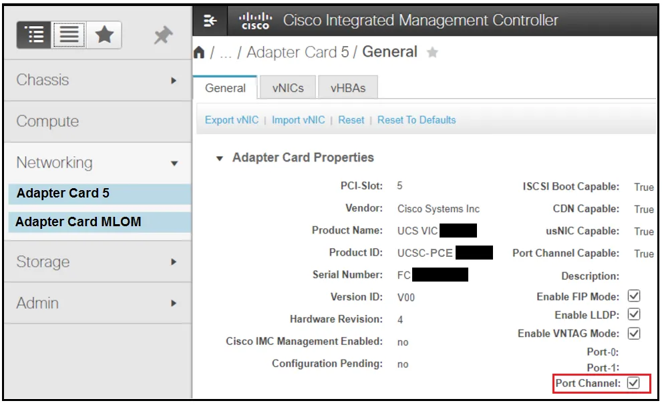
Task: Click the Configuration Pending 'no' value
Action: 403,364
